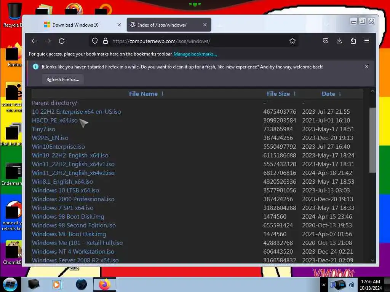Download Windows NT 4 Workstation.iso
This screenshot has height=292, width=390.
tap(73, 251)
